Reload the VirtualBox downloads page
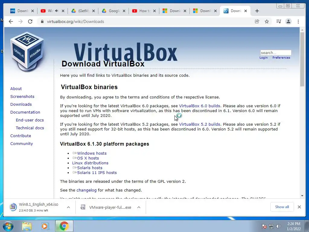The image size is (309, 232). 30,21
